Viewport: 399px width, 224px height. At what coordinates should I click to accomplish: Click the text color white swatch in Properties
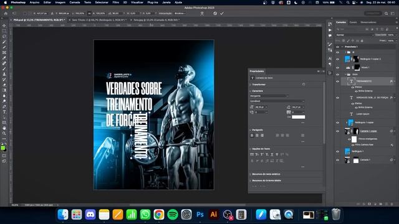[298, 117]
